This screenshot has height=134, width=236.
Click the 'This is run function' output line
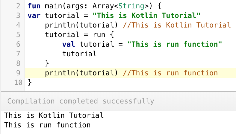(48, 125)
